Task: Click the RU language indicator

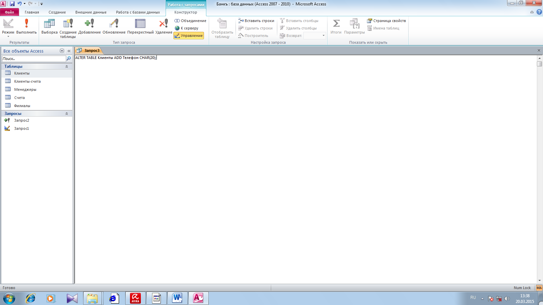Action: click(473, 298)
